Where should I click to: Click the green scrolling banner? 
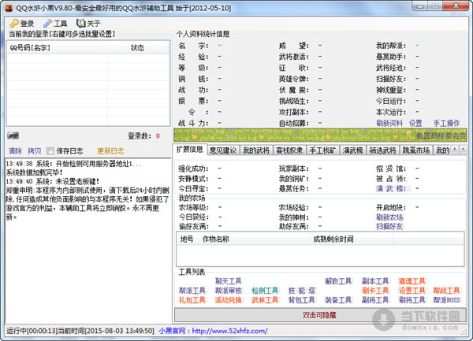coord(320,135)
